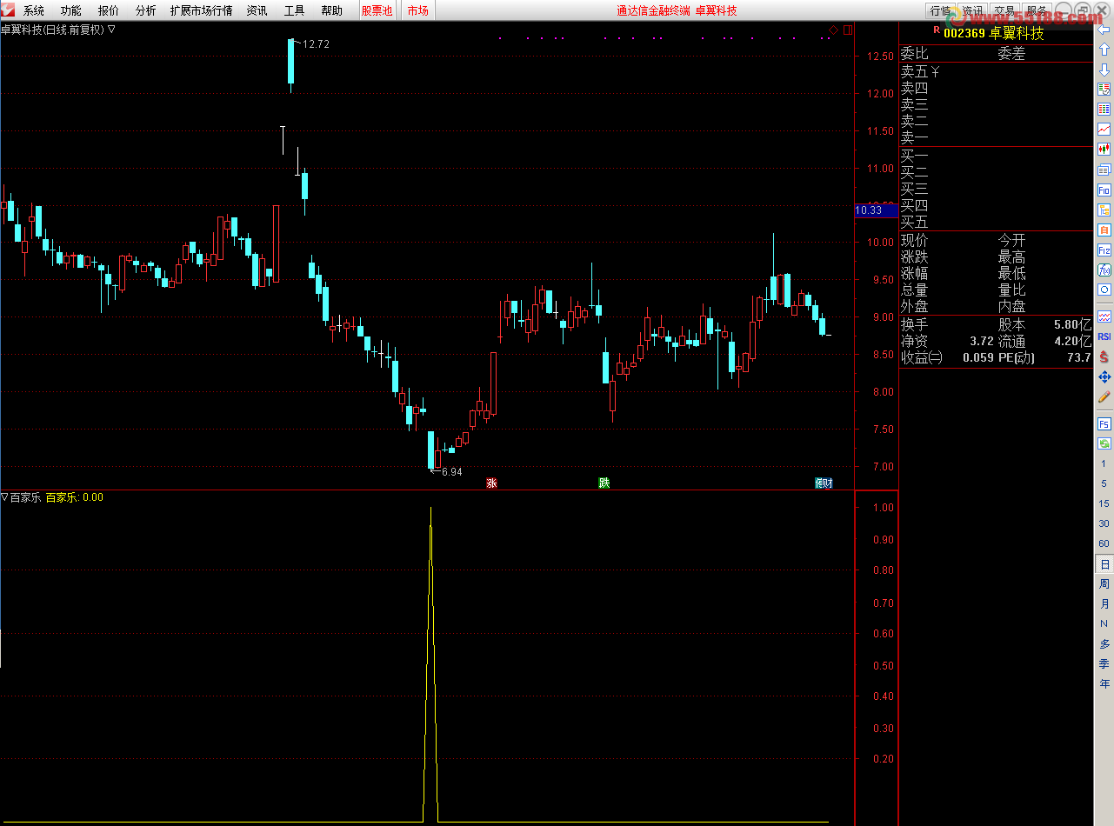Screen dimensions: 1114x826
Task: Click the 交易 button at top right
Action: pyautogui.click(x=1005, y=10)
